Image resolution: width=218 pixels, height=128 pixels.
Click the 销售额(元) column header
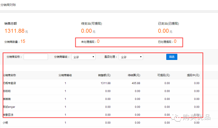[104, 75]
